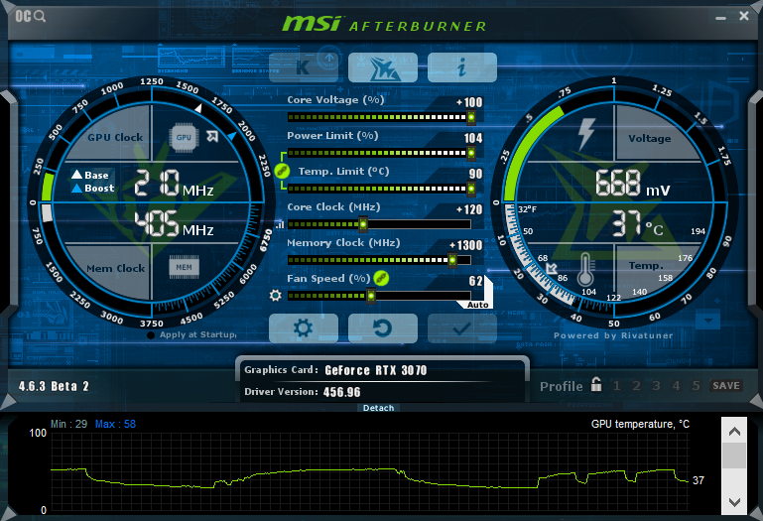
Task: Reset settings with the circular arrow button
Action: pos(382,328)
